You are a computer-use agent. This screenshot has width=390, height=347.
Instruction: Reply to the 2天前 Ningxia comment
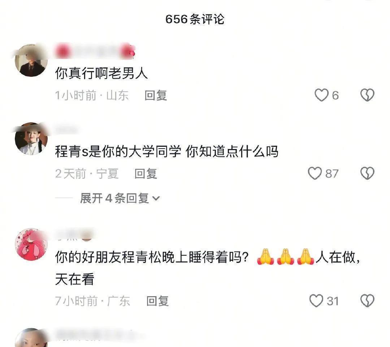[146, 173]
